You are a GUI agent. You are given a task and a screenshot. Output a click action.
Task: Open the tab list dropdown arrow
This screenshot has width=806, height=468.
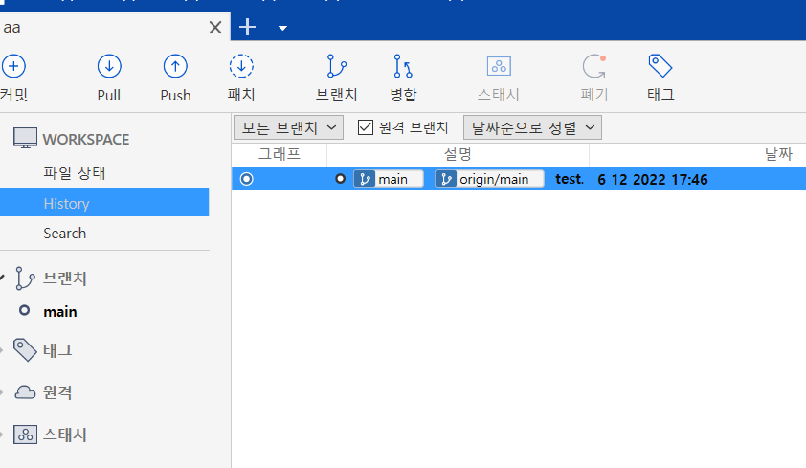tap(282, 28)
